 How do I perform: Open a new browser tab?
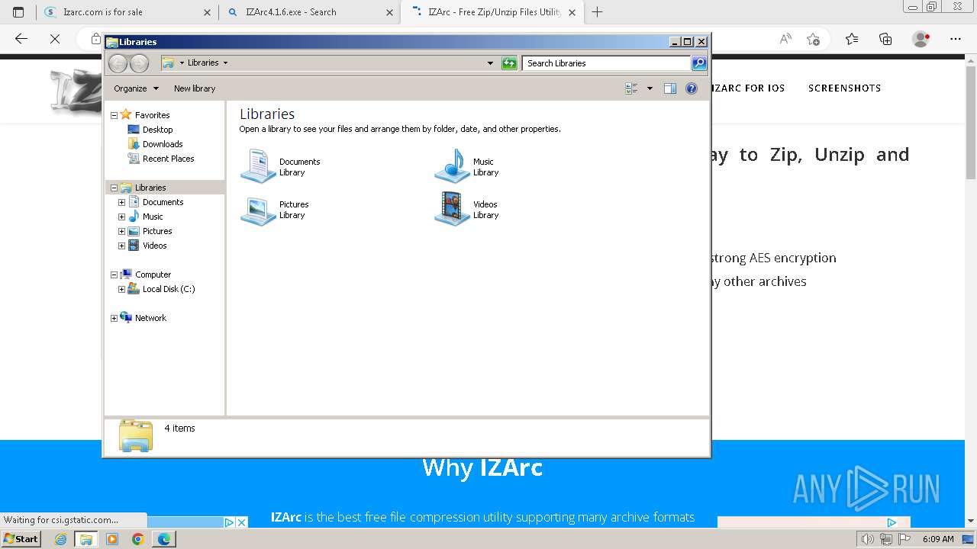pyautogui.click(x=597, y=12)
